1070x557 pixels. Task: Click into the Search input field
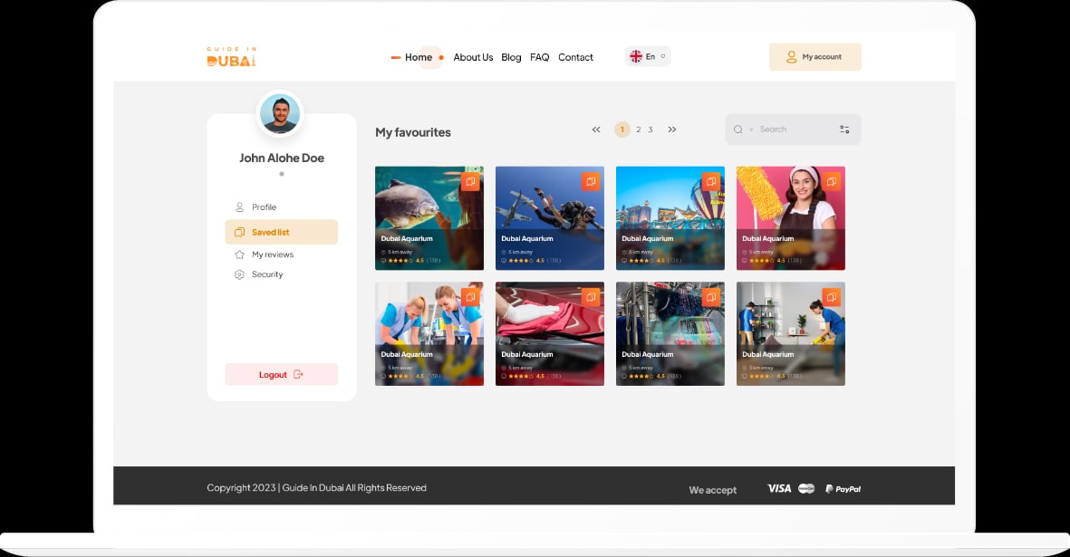(x=788, y=130)
